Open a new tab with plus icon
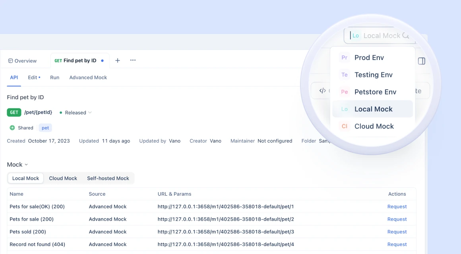Image resolution: width=461 pixels, height=254 pixels. coord(117,60)
